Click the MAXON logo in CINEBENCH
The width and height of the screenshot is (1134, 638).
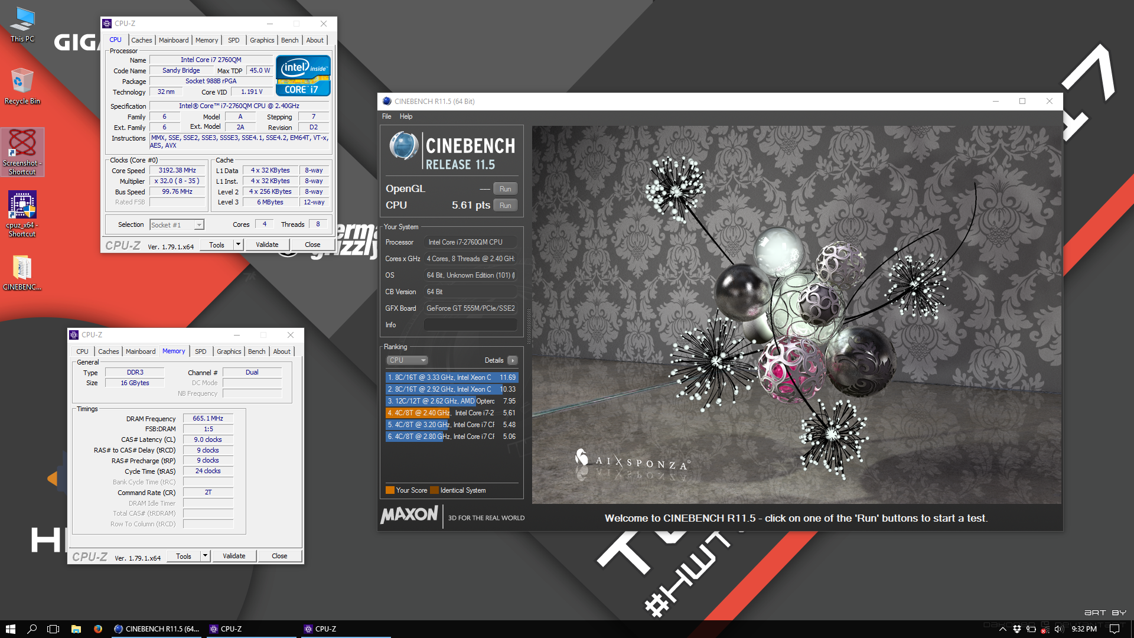410,515
